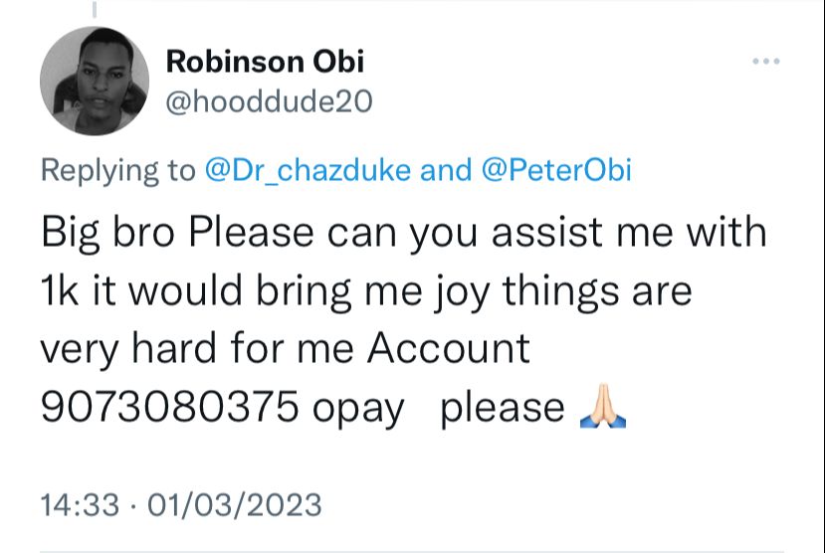This screenshot has width=825, height=553.
Task: Open the three-dot more options menu
Action: pos(765,62)
